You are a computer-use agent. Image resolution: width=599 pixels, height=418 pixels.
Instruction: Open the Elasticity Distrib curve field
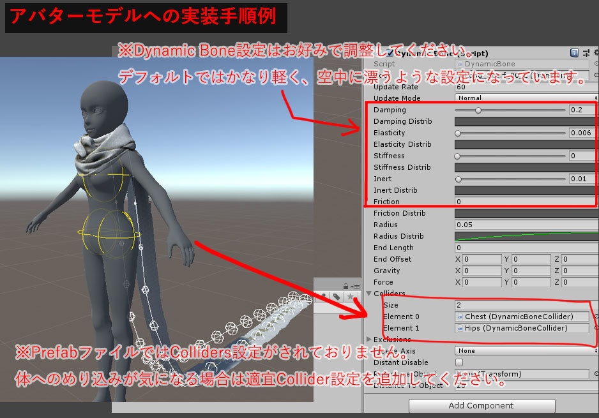(526, 144)
